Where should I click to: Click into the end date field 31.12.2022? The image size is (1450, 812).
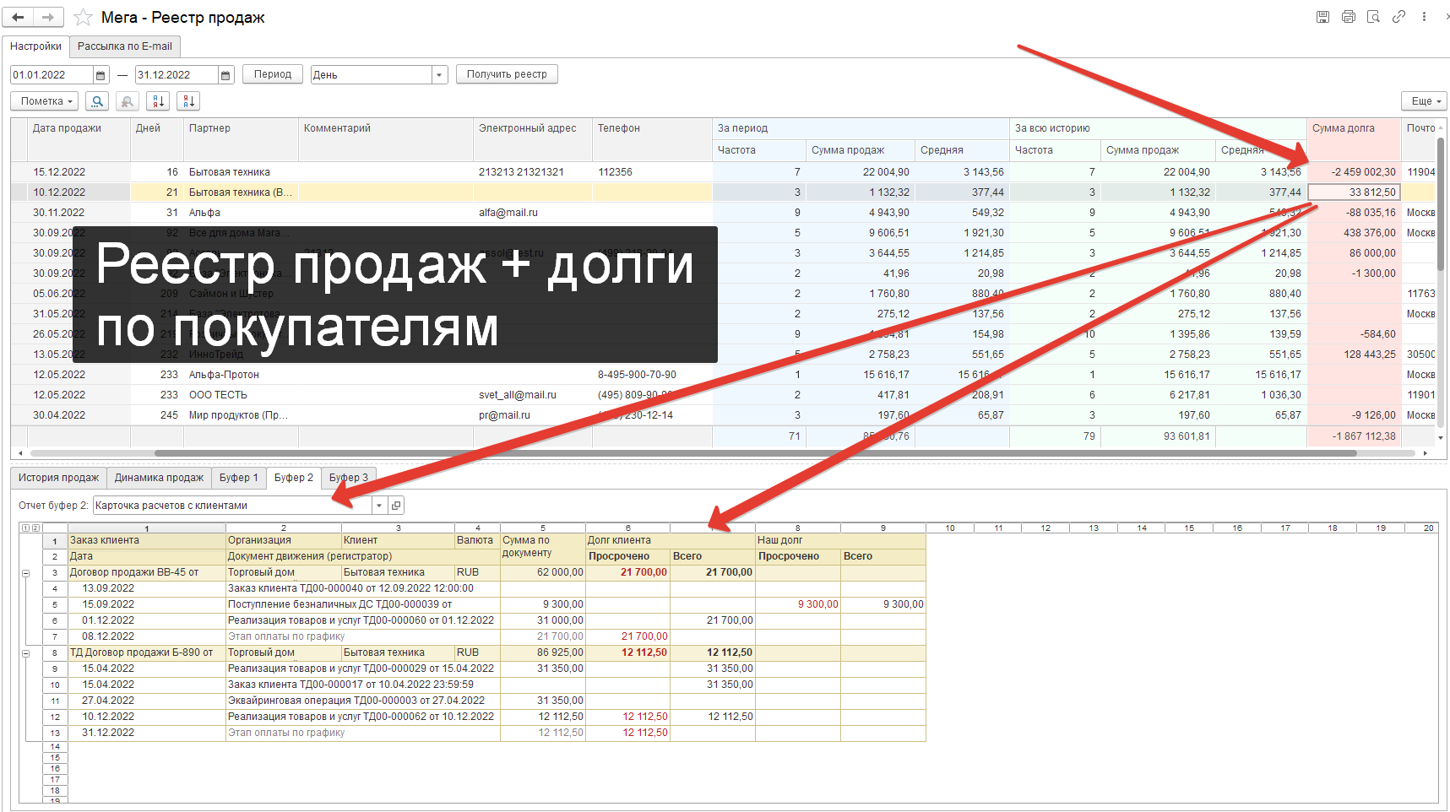176,75
